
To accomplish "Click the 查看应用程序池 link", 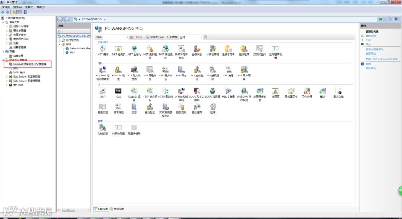I will [x=374, y=49].
